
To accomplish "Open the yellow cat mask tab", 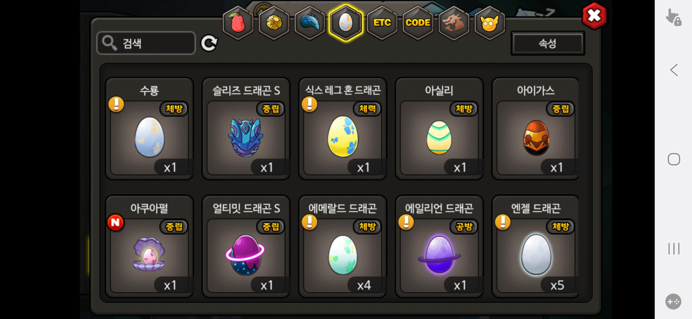I will pos(489,23).
